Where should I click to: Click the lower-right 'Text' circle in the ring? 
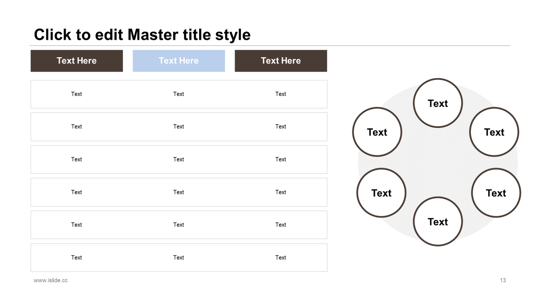click(496, 193)
